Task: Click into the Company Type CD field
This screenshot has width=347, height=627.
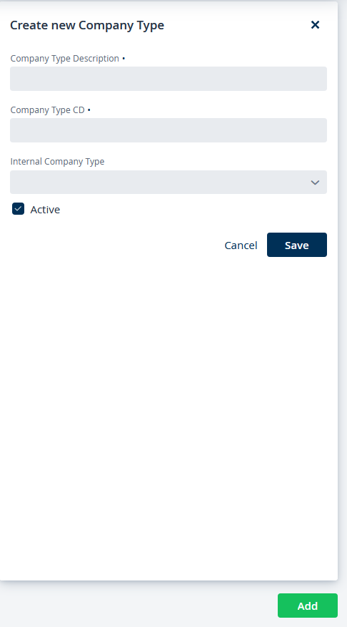Action: click(169, 130)
